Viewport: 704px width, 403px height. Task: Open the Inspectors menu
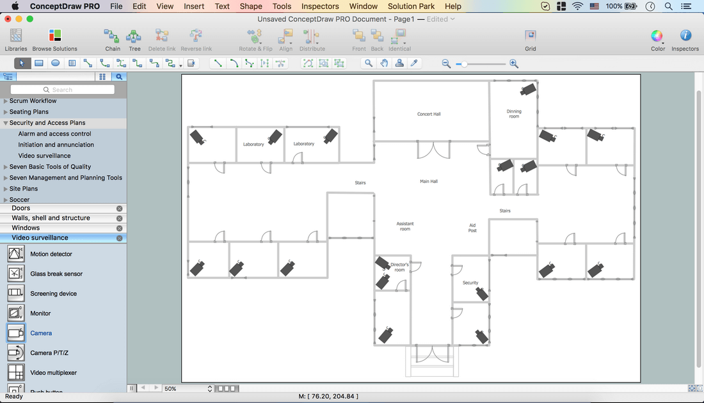coord(320,6)
